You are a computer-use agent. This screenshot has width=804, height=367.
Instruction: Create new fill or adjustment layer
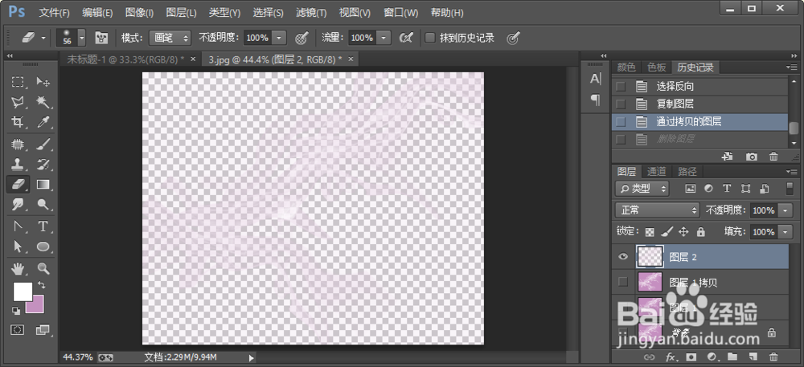712,357
